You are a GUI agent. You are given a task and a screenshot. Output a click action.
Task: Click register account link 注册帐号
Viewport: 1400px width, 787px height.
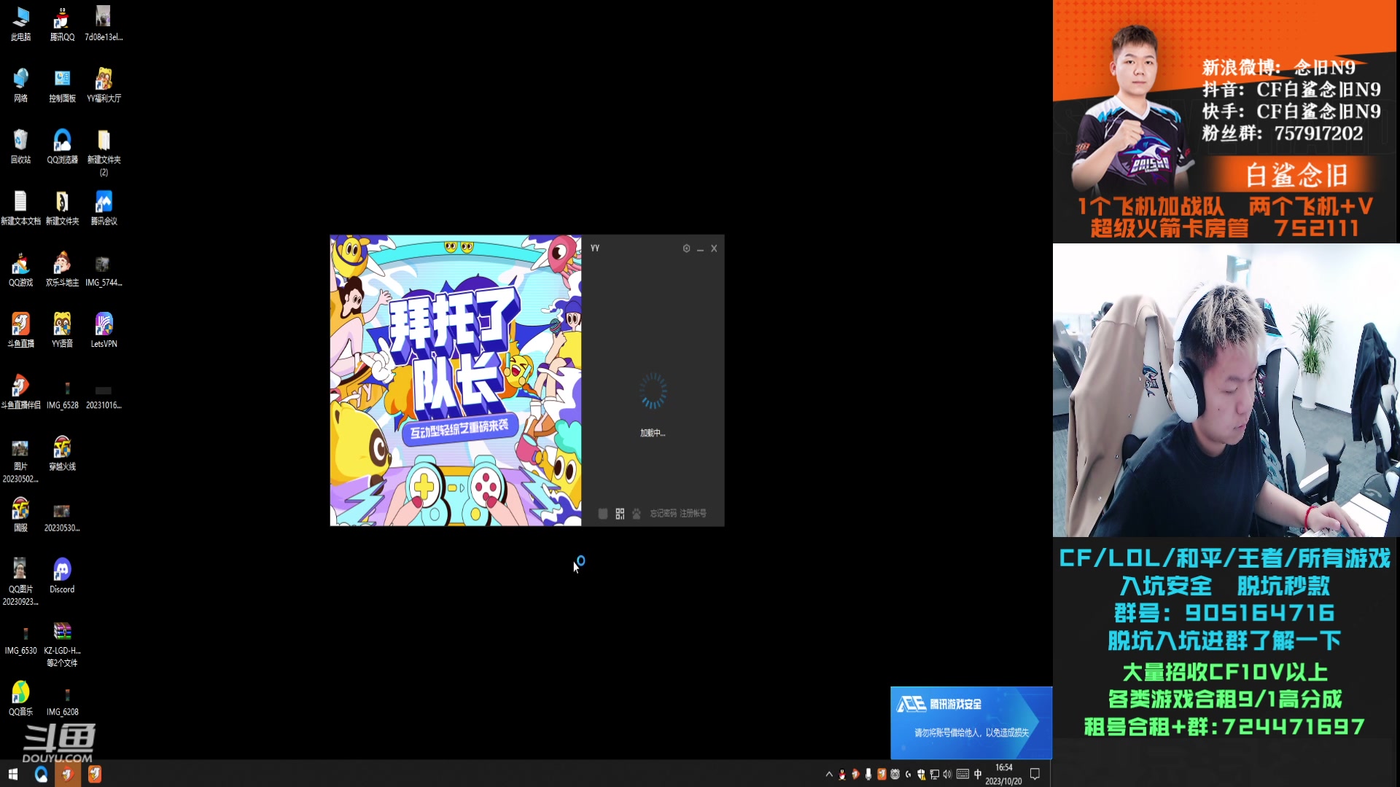693,514
